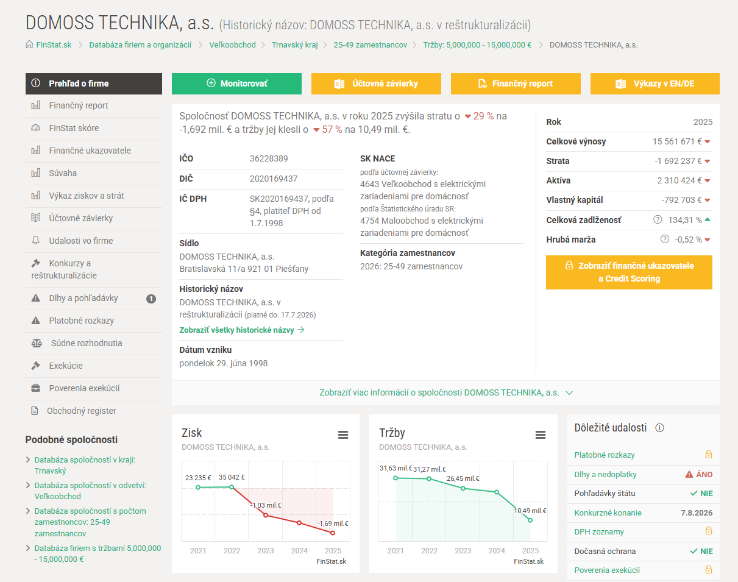
Task: Open the Tržby chart hamburger menu
Action: 541,435
